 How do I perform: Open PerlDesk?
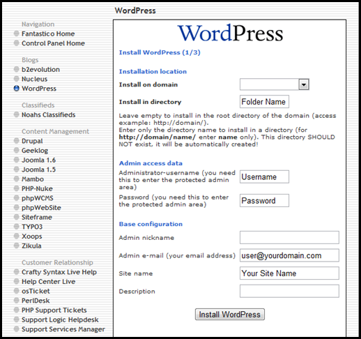tap(36, 301)
